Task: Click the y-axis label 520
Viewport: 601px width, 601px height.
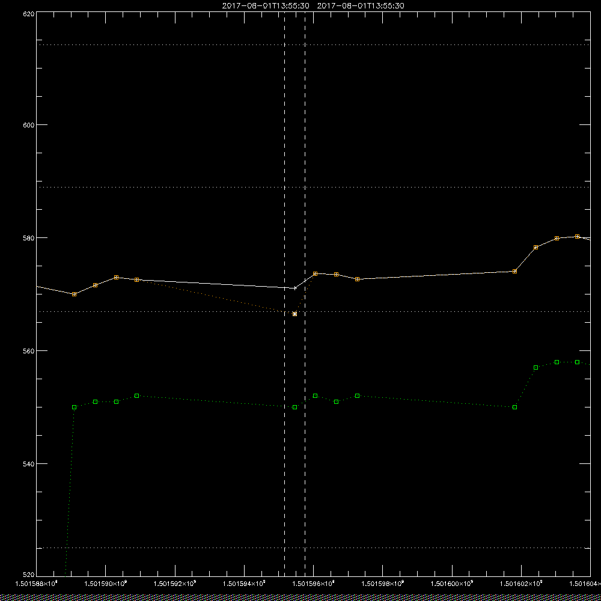Action: 29,575
